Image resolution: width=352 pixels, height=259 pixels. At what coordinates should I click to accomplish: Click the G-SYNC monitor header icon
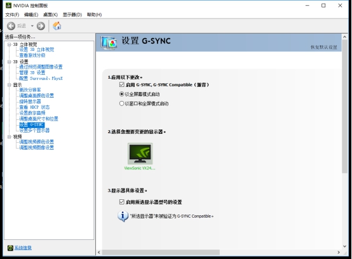(109, 43)
